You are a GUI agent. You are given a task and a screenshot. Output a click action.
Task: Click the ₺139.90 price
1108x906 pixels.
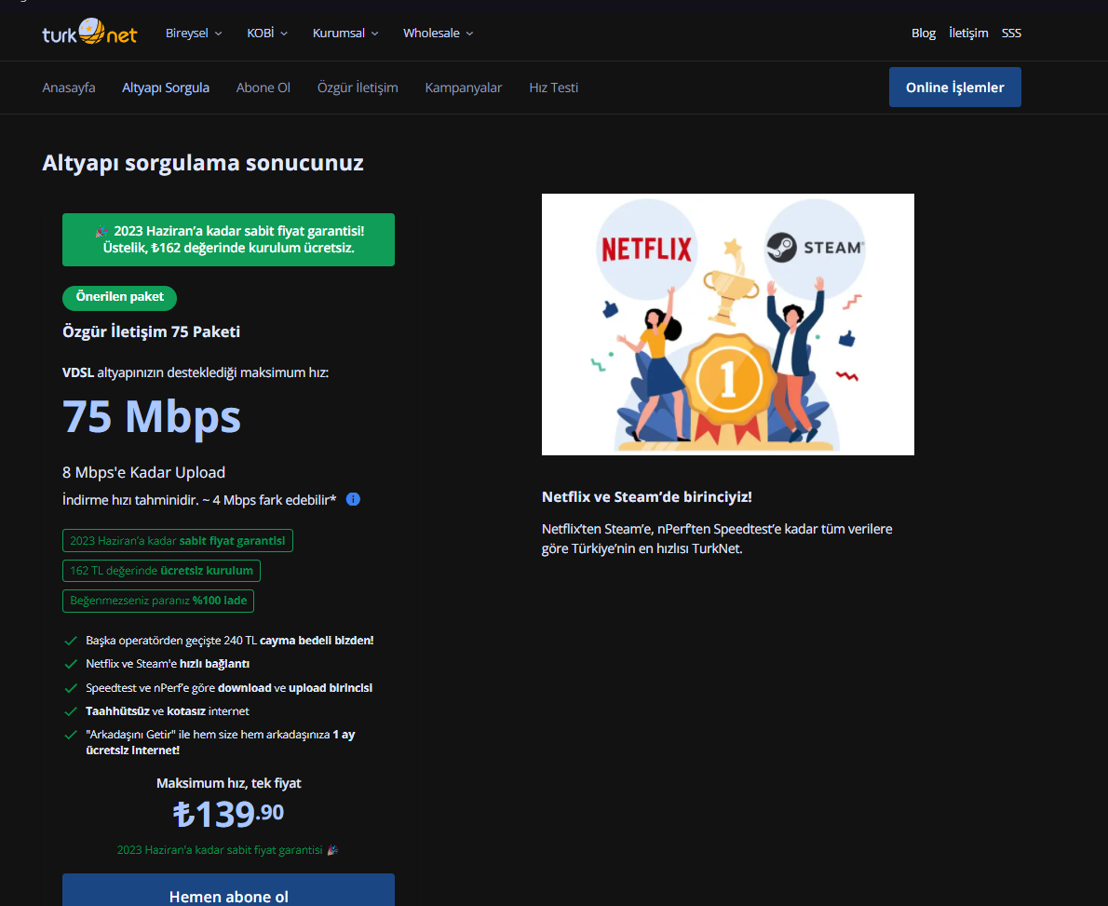(x=228, y=814)
